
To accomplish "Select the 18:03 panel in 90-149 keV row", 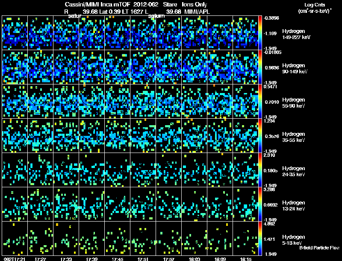I will point(195,67).
